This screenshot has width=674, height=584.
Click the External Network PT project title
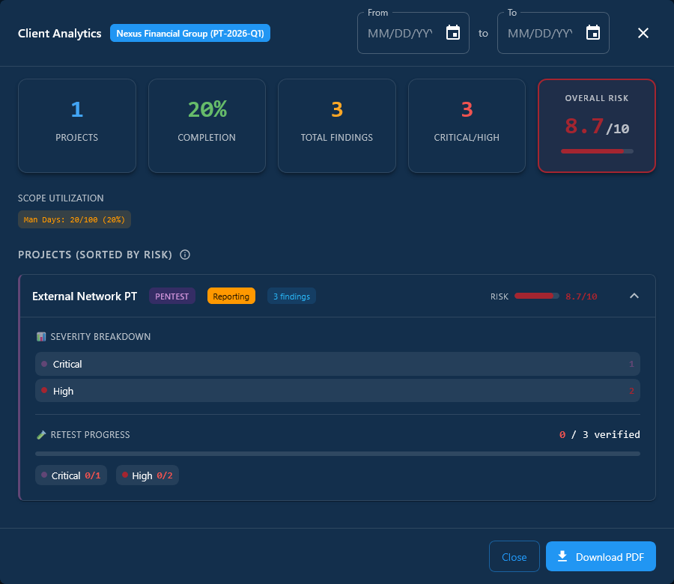tap(85, 296)
